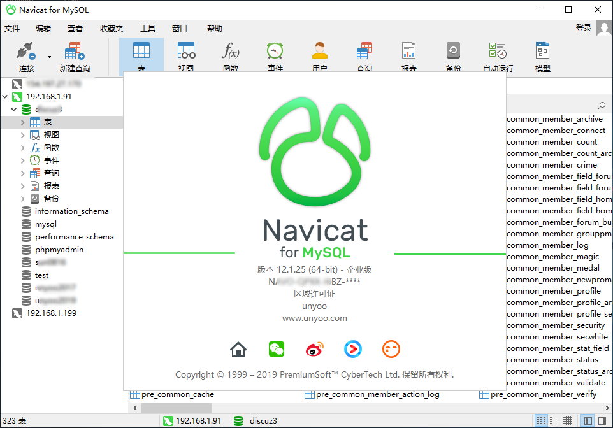Expand the 报表 node in the tree
The height and width of the screenshot is (428, 613).
(23, 186)
